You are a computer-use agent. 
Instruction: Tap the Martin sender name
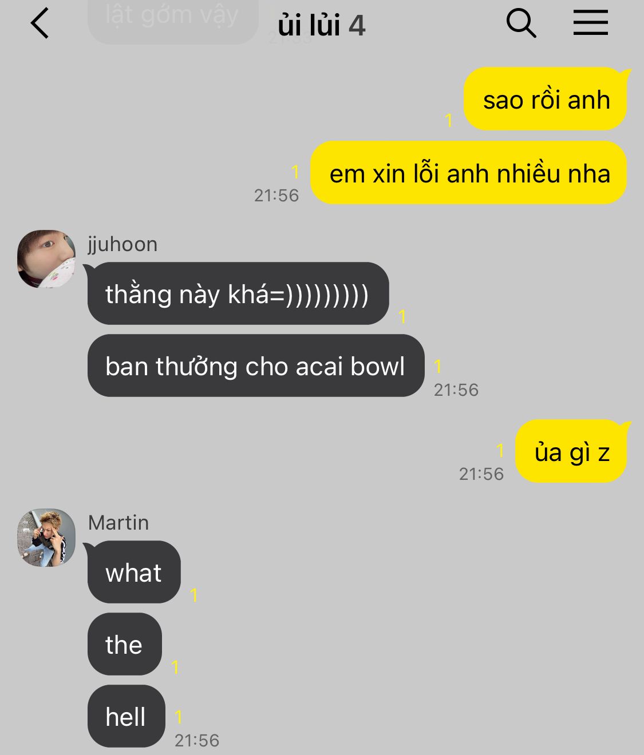click(118, 523)
